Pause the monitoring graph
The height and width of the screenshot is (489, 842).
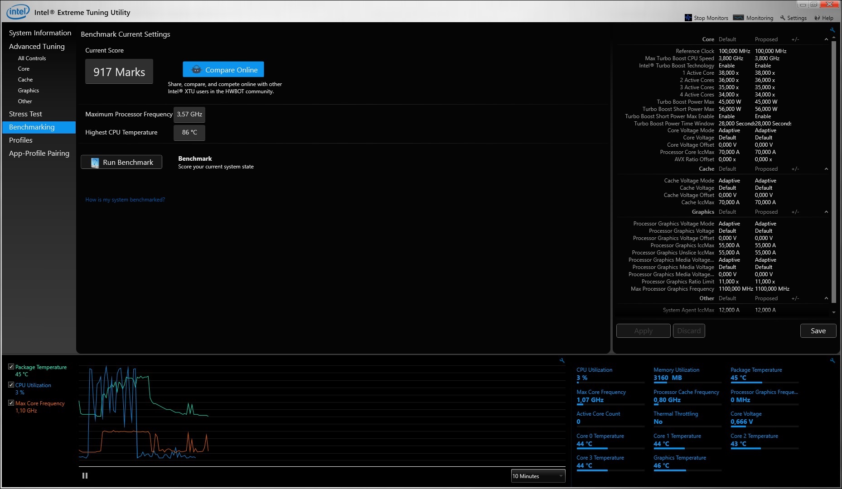(x=85, y=476)
